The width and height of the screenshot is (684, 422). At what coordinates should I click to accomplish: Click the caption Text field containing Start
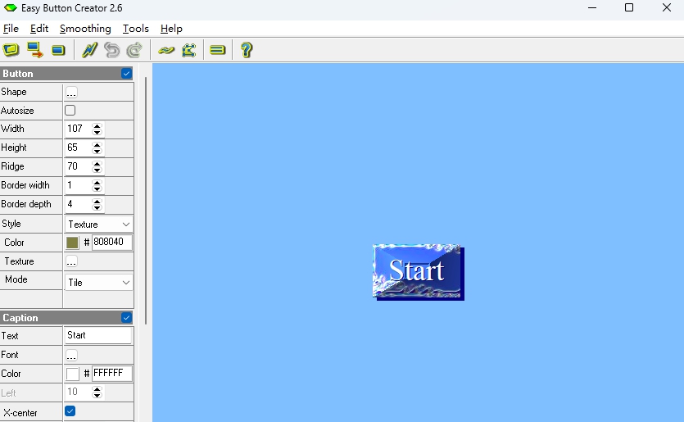[x=98, y=336]
